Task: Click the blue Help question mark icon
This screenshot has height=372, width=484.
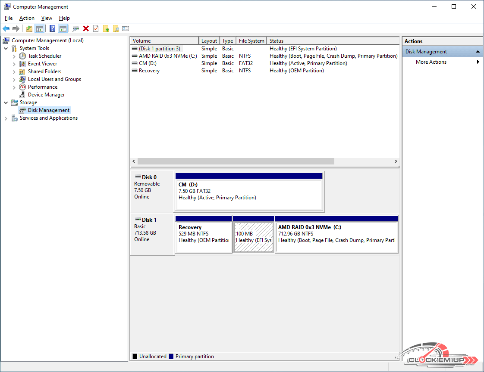Action: (x=52, y=28)
